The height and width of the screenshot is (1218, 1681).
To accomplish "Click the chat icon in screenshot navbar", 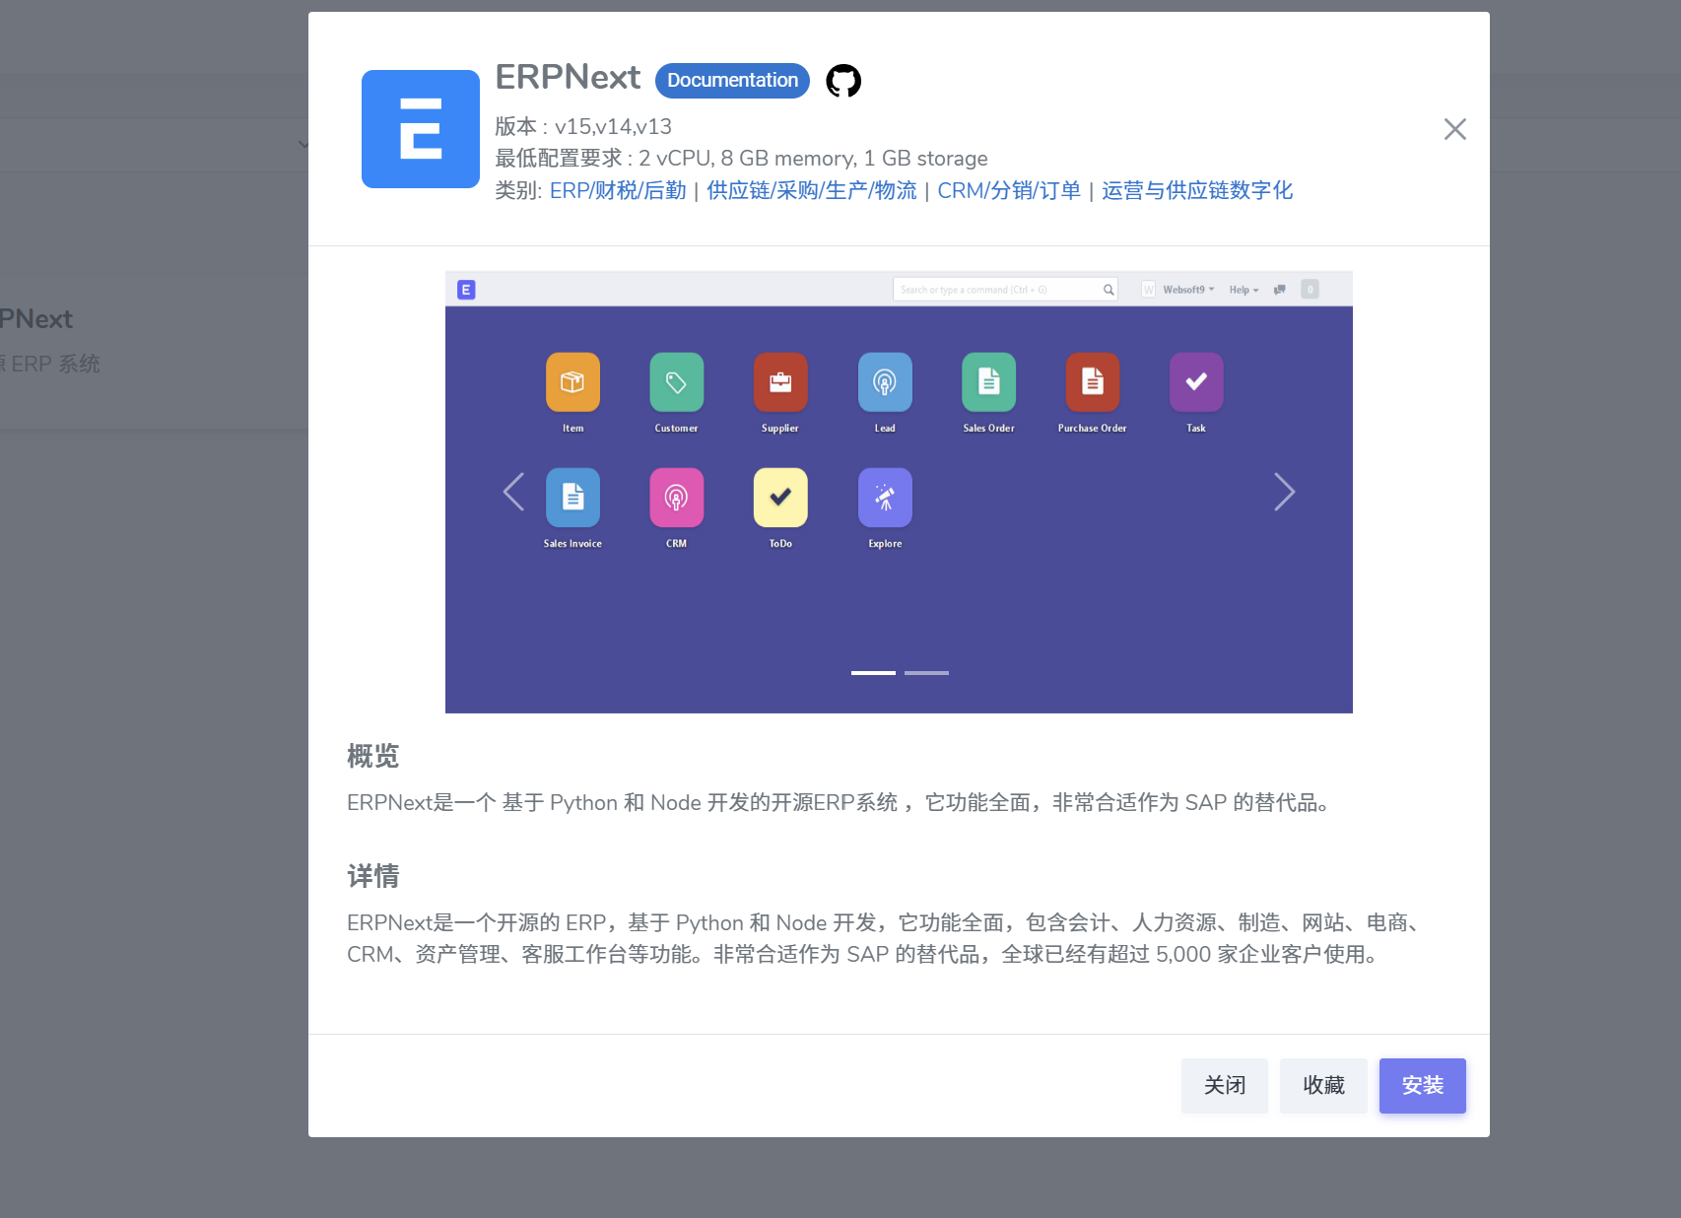I will pos(1280,290).
